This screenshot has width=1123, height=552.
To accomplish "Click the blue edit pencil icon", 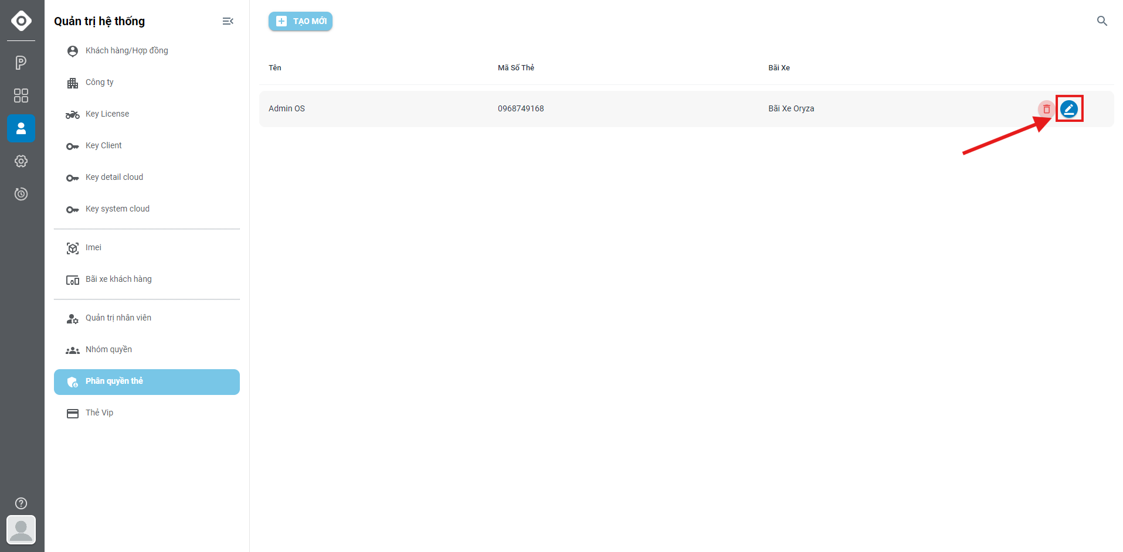I will click(1068, 109).
